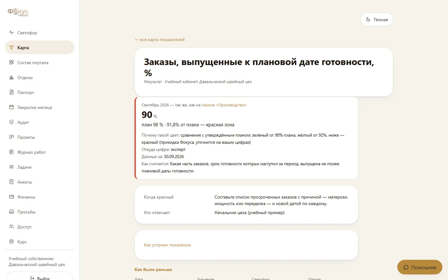Screen dimensions: 448x280
Task: Click the chat bubble icon on Помощник
Action: 406,267
